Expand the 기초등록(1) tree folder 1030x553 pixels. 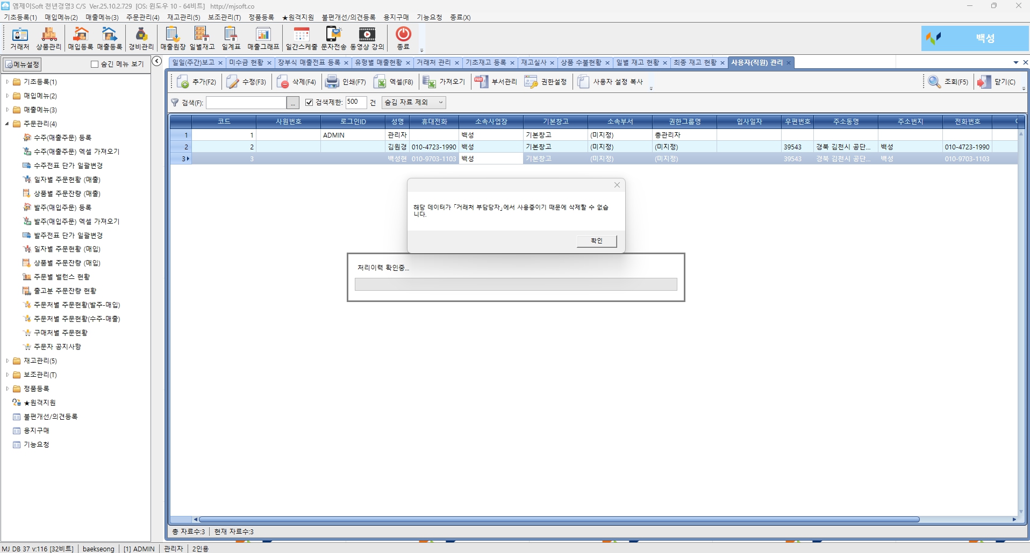tap(7, 82)
